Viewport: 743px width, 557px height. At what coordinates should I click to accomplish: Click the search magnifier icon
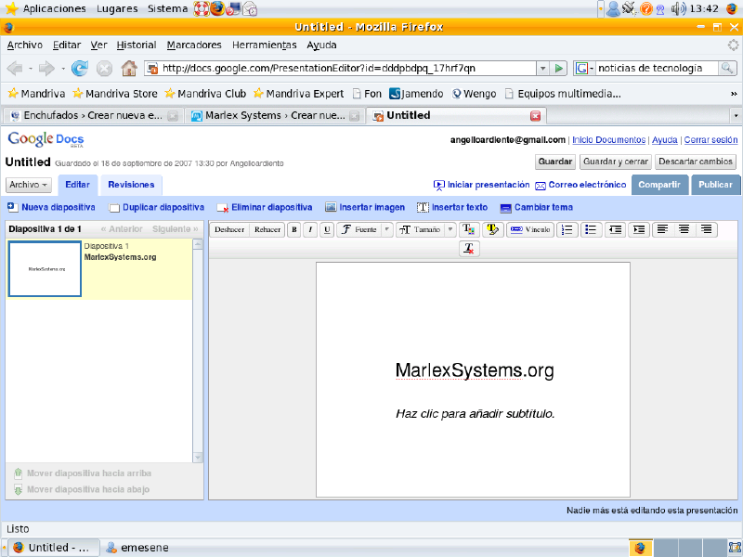click(726, 68)
